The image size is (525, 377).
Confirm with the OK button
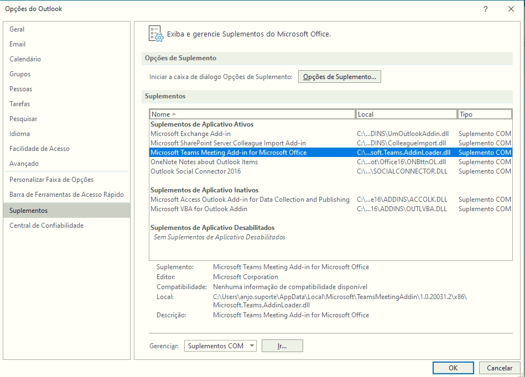tap(453, 368)
